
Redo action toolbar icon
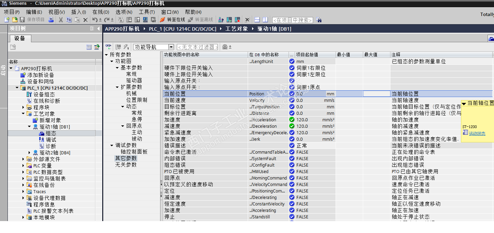tap(107, 20)
